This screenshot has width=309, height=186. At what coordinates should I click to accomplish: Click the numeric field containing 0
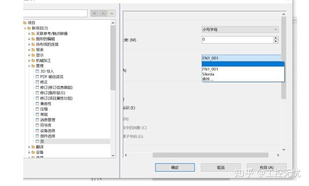(x=237, y=40)
